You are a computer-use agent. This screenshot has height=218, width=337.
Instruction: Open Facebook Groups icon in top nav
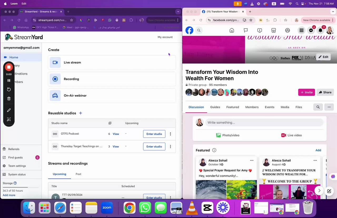[x=288, y=30]
